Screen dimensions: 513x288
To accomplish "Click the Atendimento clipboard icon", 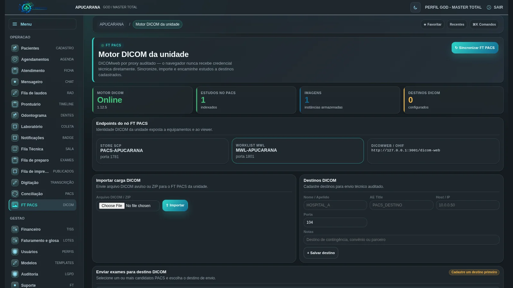I will (15, 70).
